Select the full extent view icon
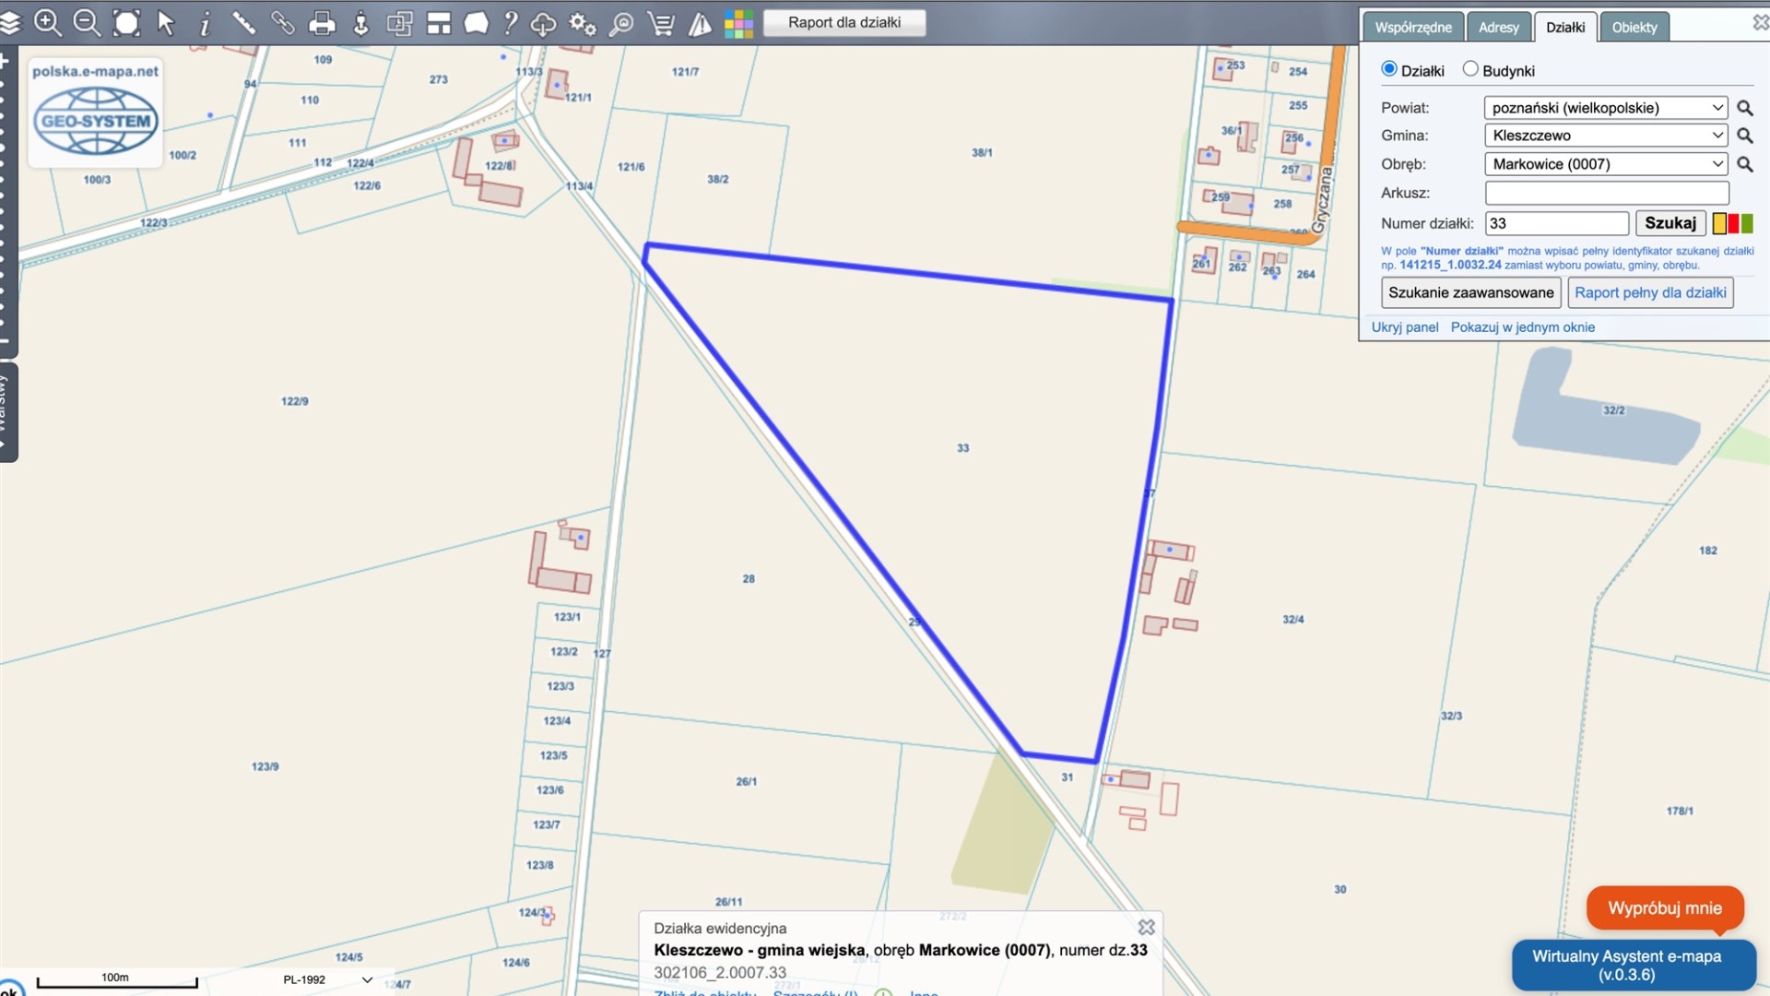This screenshot has width=1770, height=996. click(x=126, y=22)
